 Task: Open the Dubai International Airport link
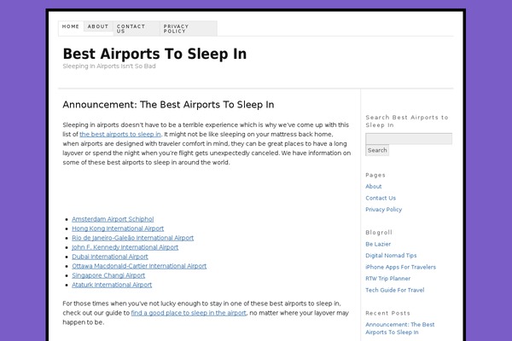(x=110, y=257)
